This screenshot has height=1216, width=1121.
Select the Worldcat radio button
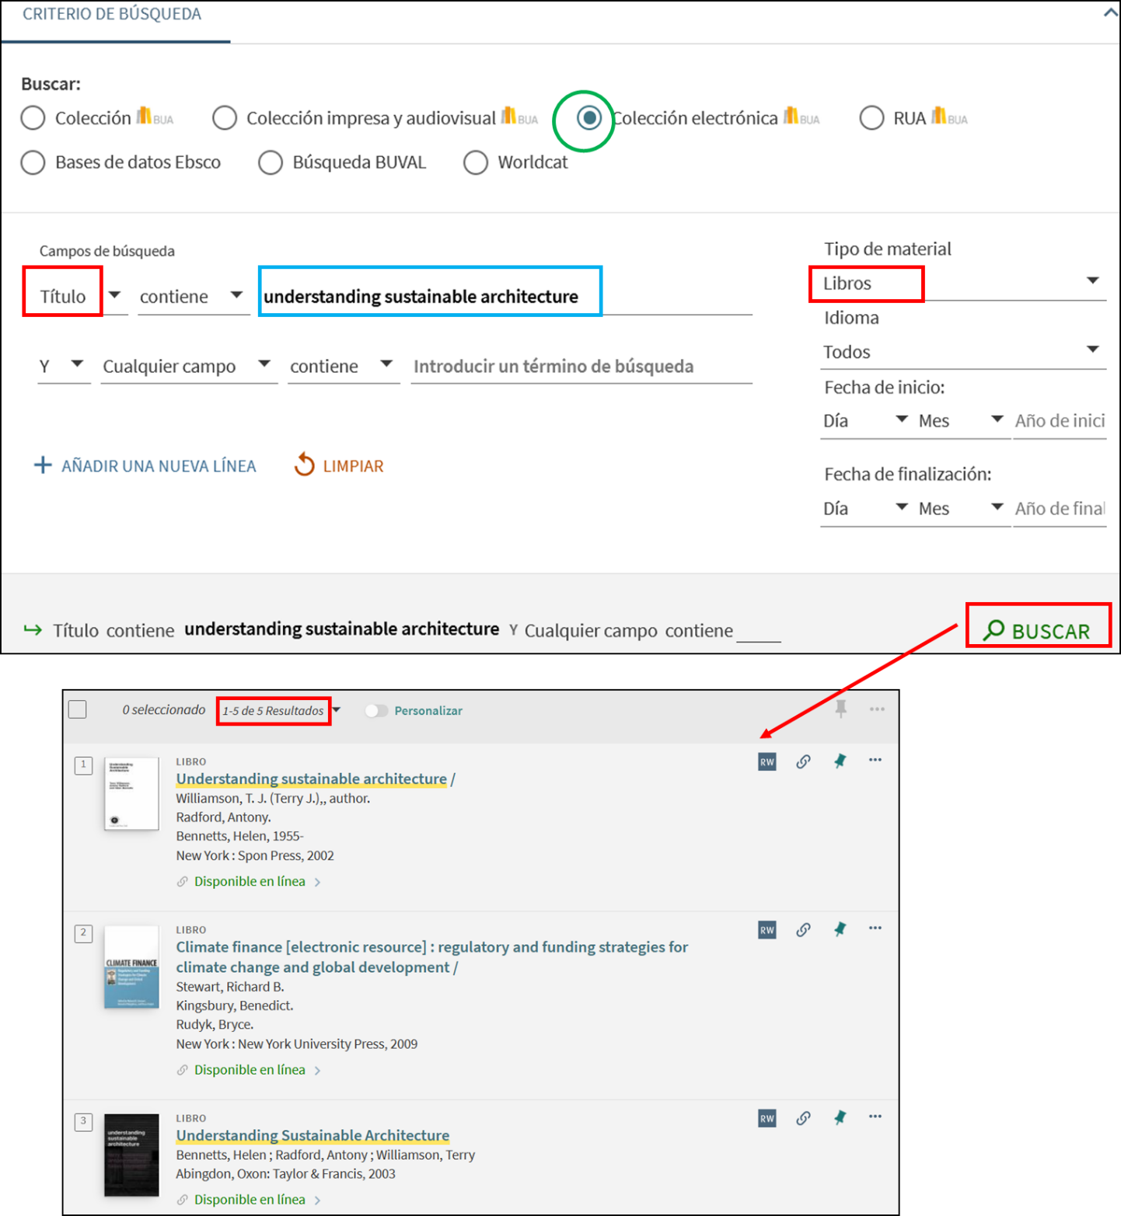pos(476,162)
